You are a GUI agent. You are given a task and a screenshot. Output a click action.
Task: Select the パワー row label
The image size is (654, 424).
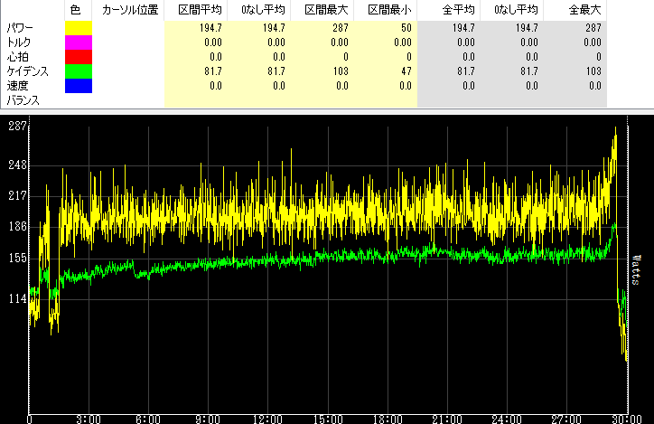pyautogui.click(x=20, y=28)
